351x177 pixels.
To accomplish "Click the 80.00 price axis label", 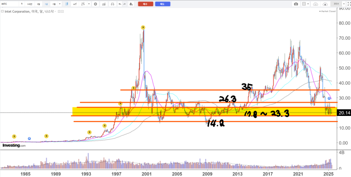I will tap(344, 23).
